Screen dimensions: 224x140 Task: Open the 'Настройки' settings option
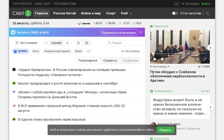130,51
